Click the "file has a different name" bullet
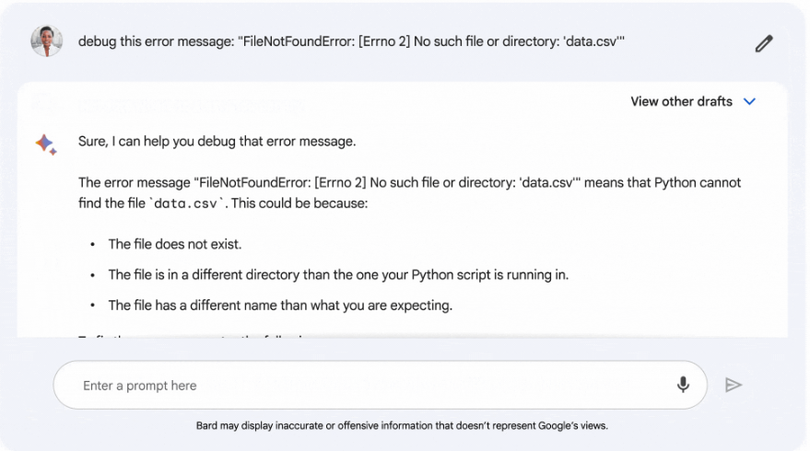 [280, 305]
